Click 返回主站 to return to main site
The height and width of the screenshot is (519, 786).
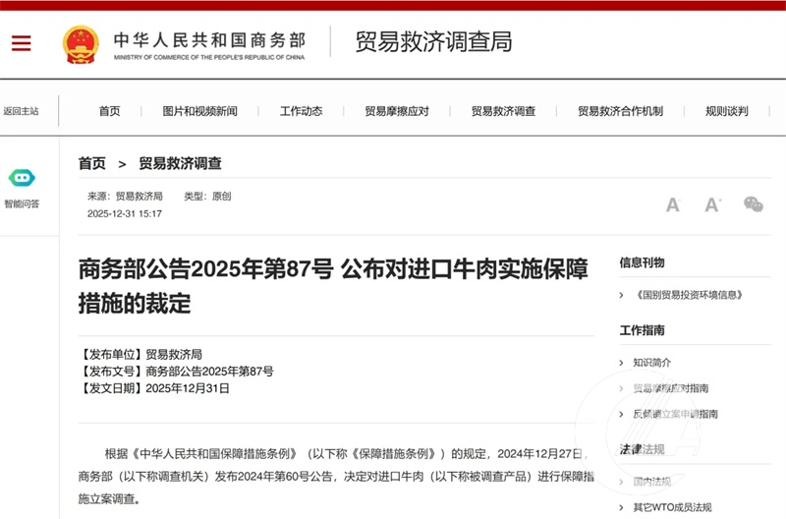tap(21, 111)
